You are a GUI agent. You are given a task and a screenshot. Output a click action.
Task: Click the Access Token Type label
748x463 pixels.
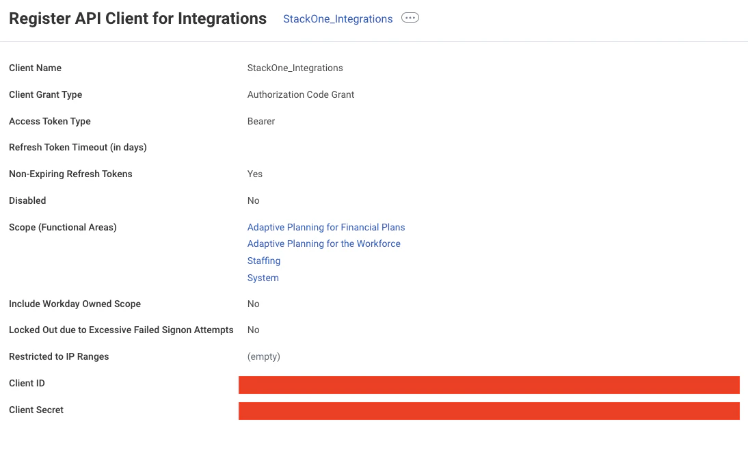point(50,121)
